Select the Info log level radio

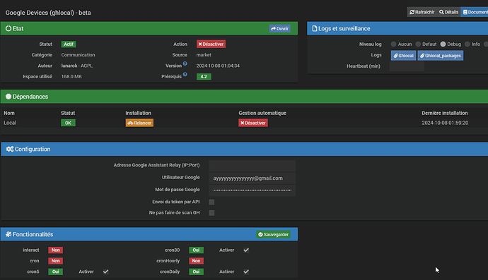(467, 44)
